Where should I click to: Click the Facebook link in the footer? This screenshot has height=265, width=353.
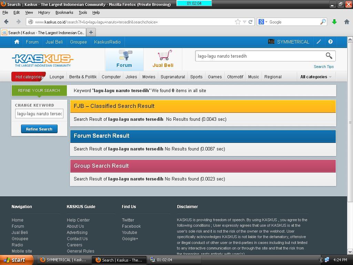(x=131, y=226)
